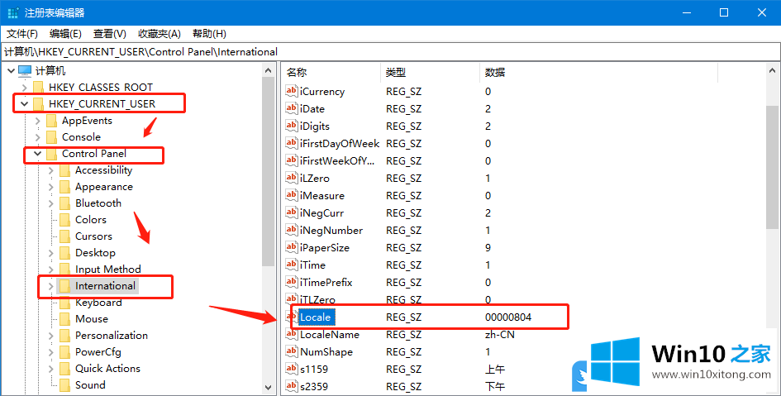Screen dimensions: 781x396
Task: Click the PowerCfg folder icon
Action: [64, 352]
